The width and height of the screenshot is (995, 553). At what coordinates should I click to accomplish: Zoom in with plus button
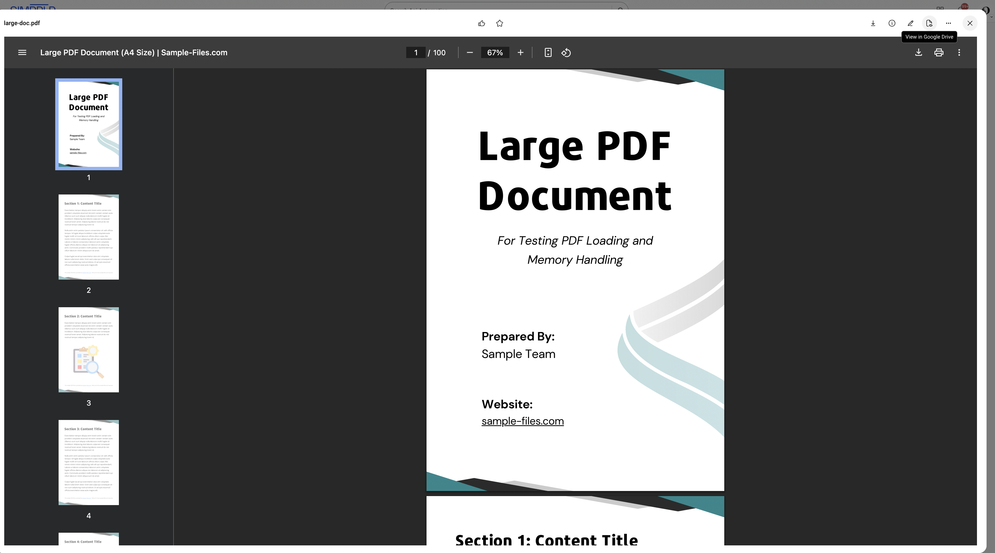[x=520, y=52]
